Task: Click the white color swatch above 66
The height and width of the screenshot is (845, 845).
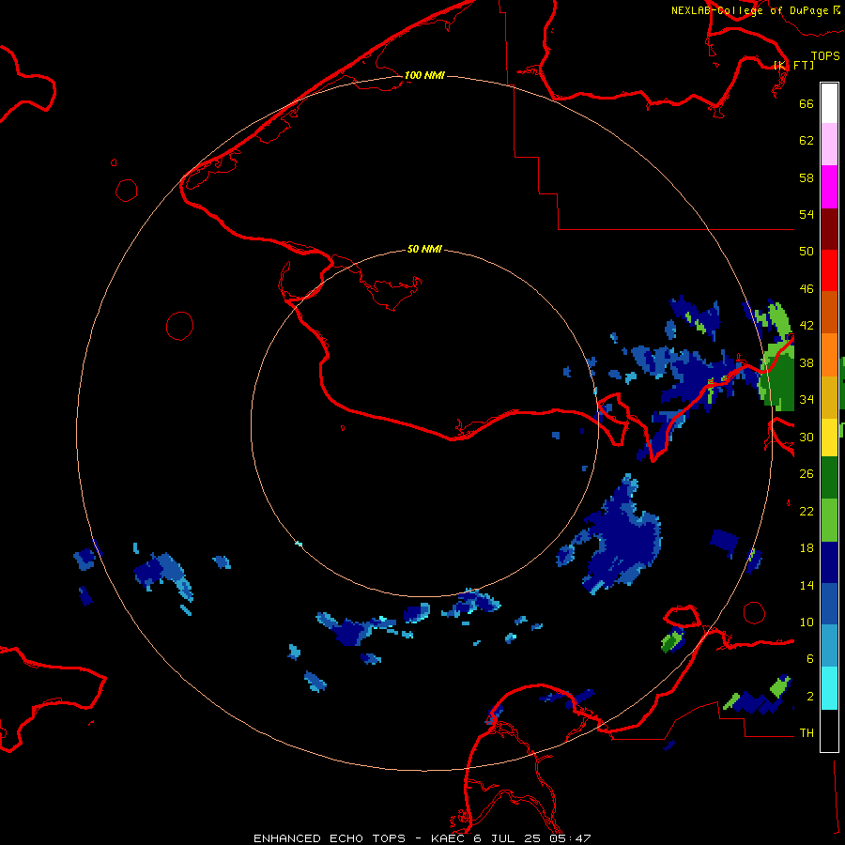Action: pyautogui.click(x=829, y=103)
